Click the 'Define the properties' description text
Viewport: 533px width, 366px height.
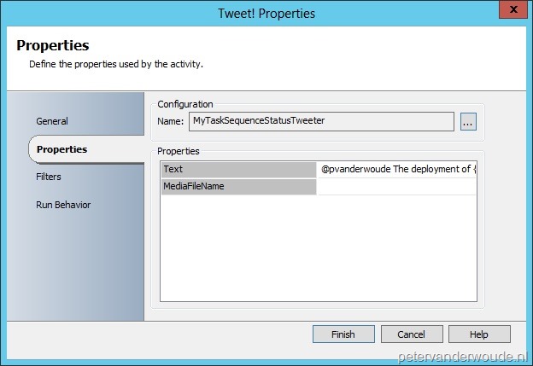pyautogui.click(x=116, y=64)
